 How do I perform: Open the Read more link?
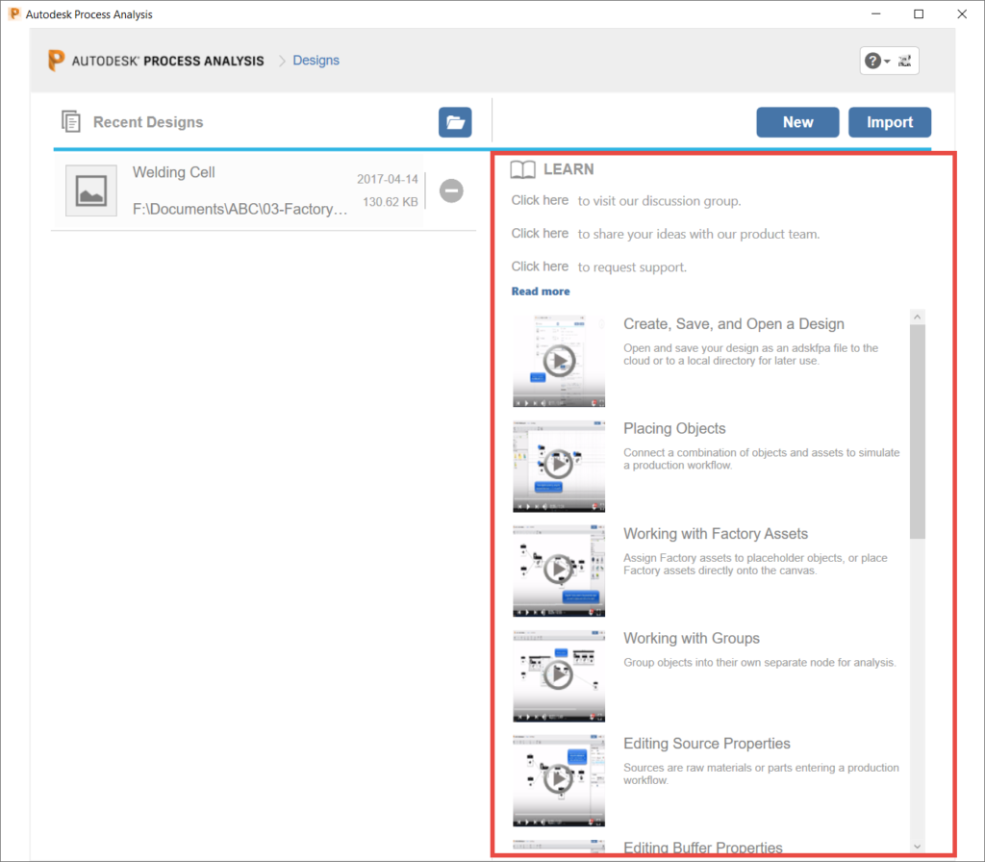(541, 292)
